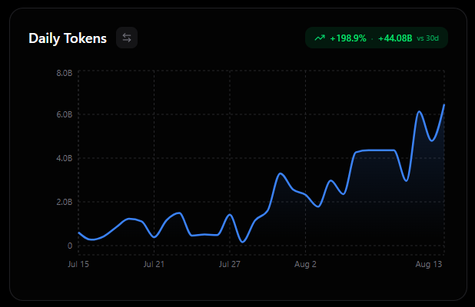475x307 pixels.
Task: Click the 8.0B y-axis label
Action: click(x=65, y=73)
